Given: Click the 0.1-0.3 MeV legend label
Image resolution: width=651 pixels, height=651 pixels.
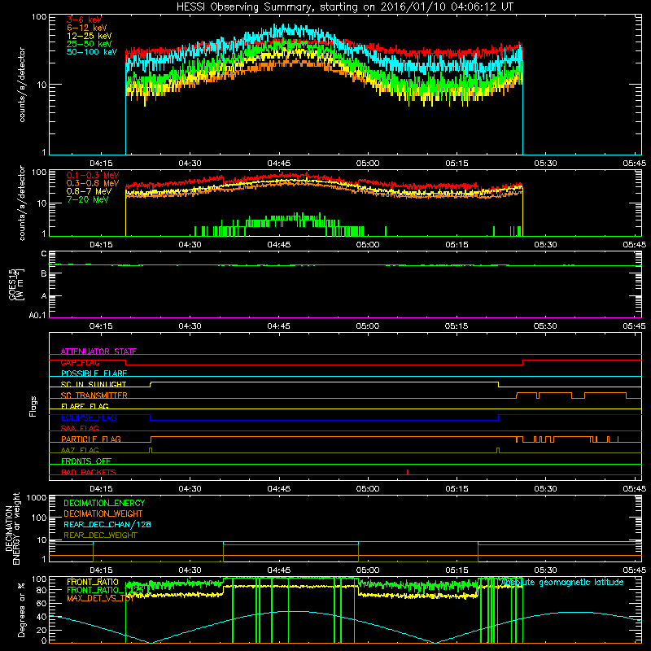Looking at the screenshot, I should pos(93,175).
